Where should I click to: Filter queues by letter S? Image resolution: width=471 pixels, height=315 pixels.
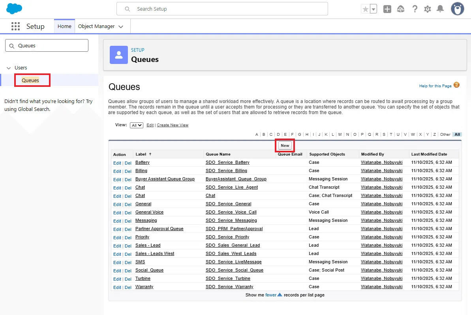pos(384,135)
